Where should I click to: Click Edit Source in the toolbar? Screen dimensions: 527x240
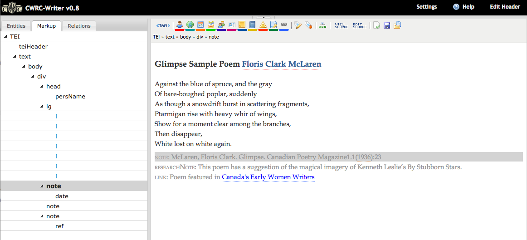(360, 25)
